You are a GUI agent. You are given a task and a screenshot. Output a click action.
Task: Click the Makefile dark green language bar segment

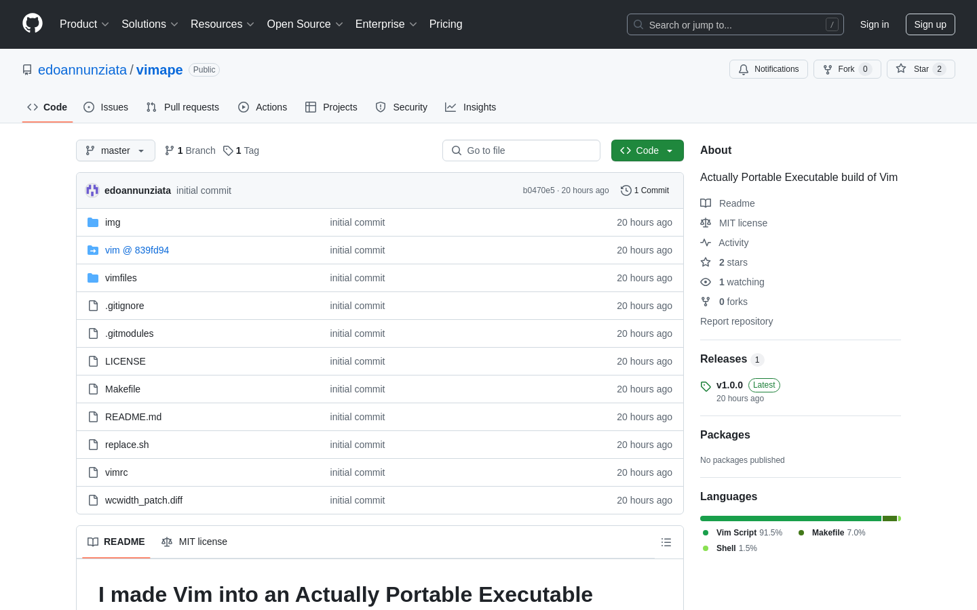(x=889, y=518)
